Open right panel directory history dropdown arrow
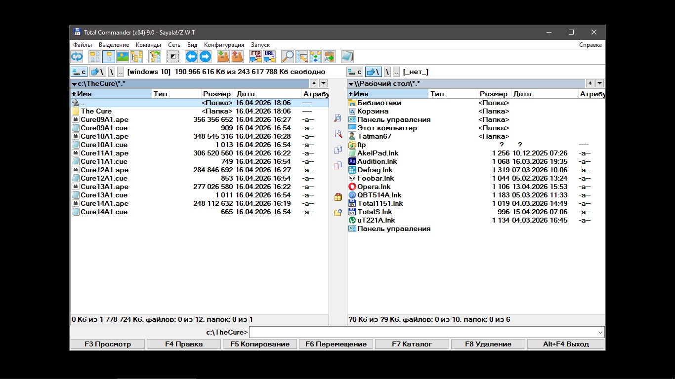The image size is (675, 379). point(599,83)
